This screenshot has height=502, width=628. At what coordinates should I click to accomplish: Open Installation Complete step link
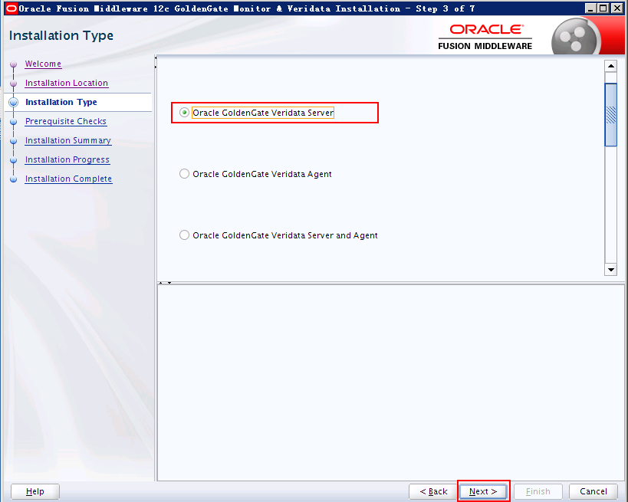[x=68, y=179]
